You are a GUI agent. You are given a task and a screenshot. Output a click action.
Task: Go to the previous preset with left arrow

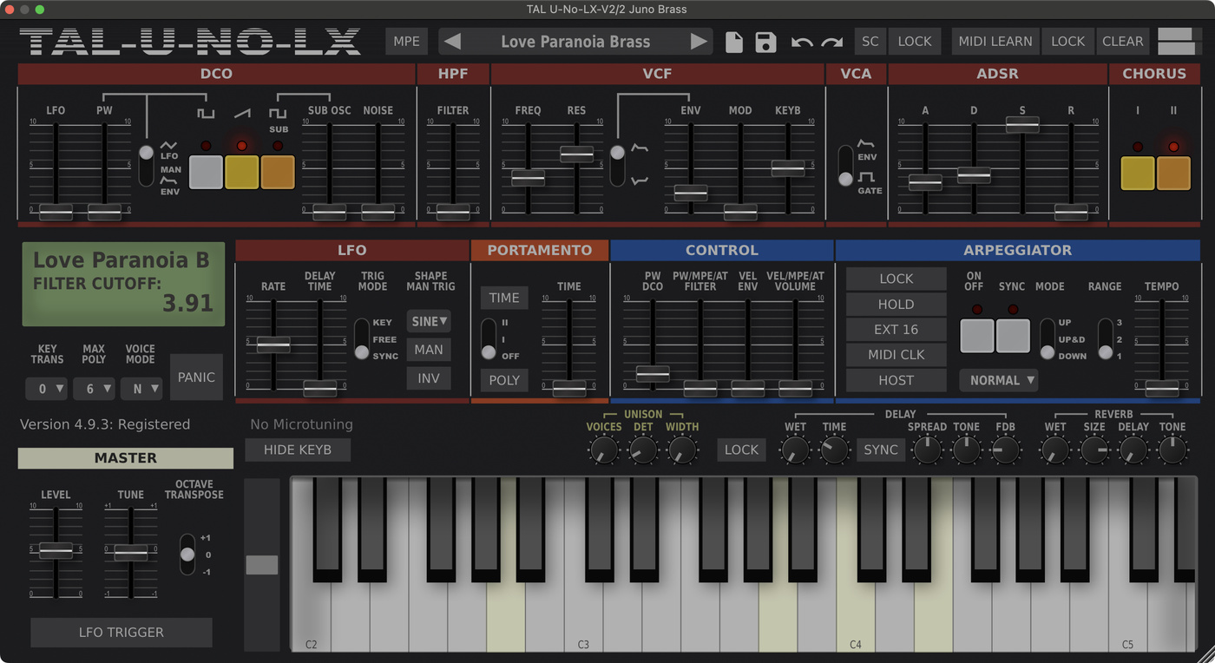tap(452, 42)
